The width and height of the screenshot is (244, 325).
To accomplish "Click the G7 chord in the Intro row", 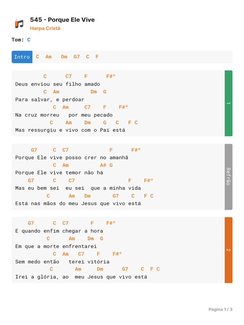I will pos(77,56).
